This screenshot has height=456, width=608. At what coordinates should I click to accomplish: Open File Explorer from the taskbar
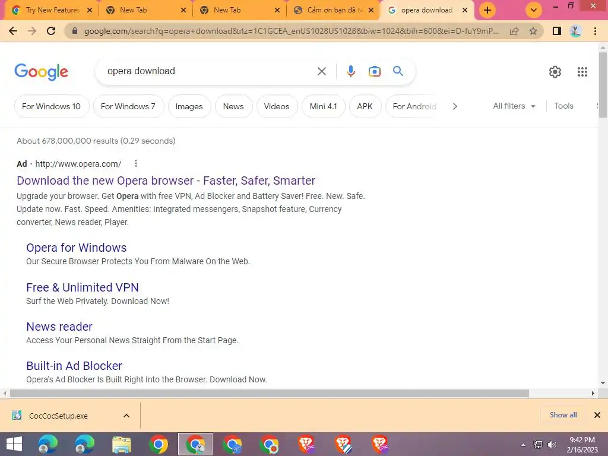(x=121, y=444)
